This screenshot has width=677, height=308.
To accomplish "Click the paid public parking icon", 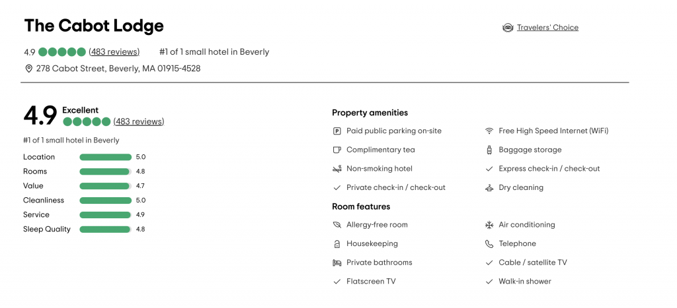I will (x=337, y=131).
